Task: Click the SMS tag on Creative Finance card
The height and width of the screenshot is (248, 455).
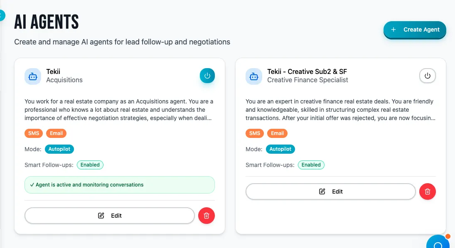Action: tap(255, 133)
